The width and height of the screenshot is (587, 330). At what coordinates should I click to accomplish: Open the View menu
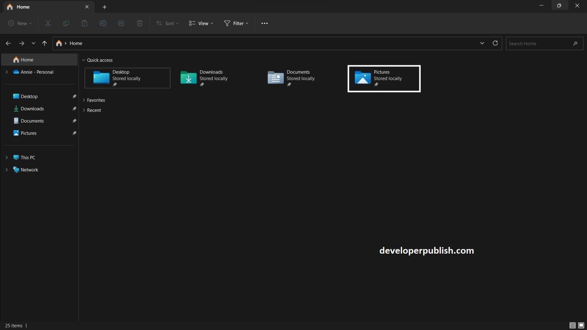pos(200,23)
